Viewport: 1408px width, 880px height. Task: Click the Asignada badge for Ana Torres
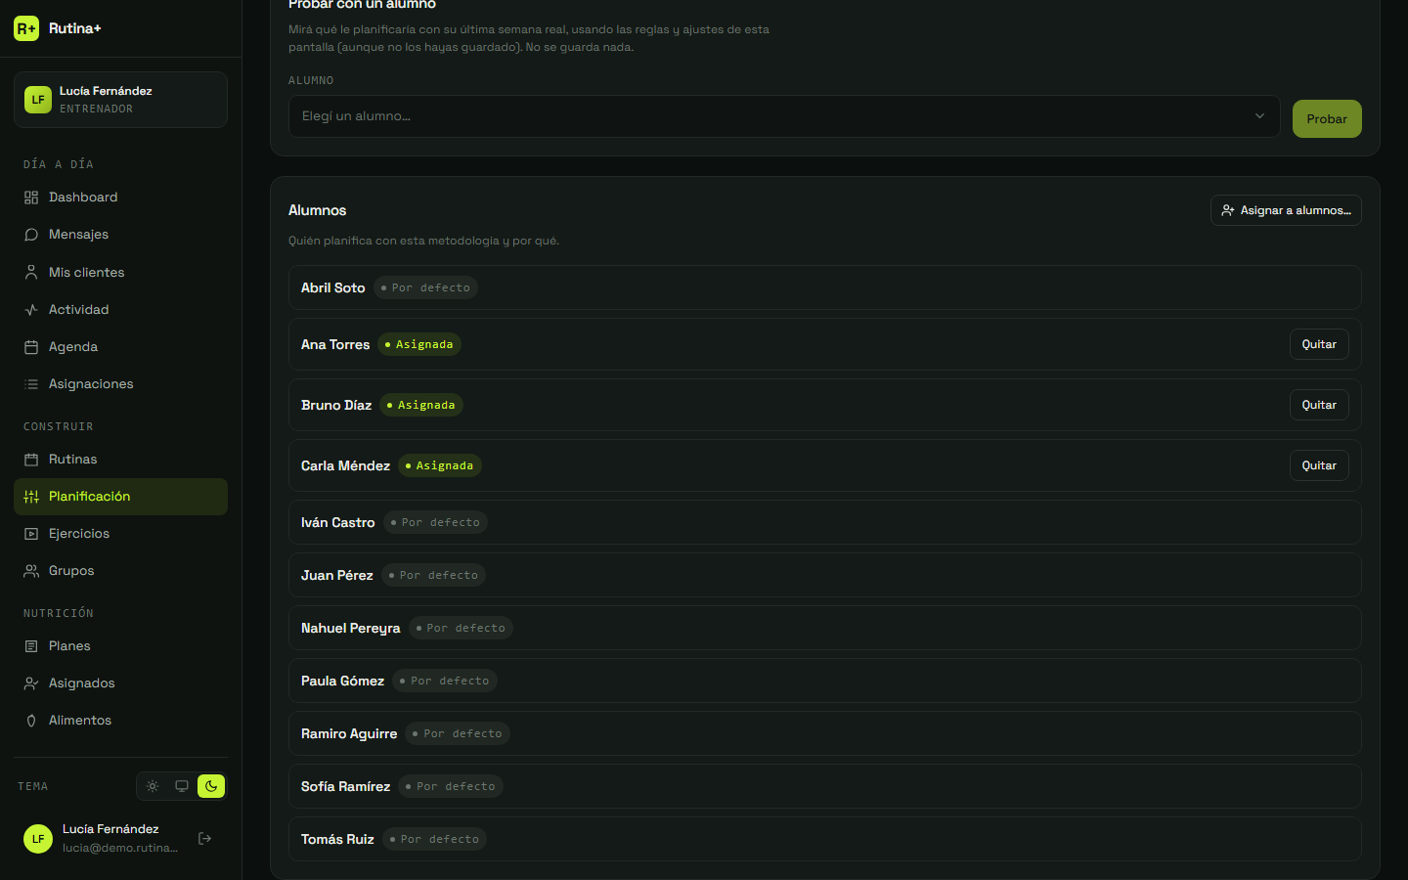(x=419, y=344)
